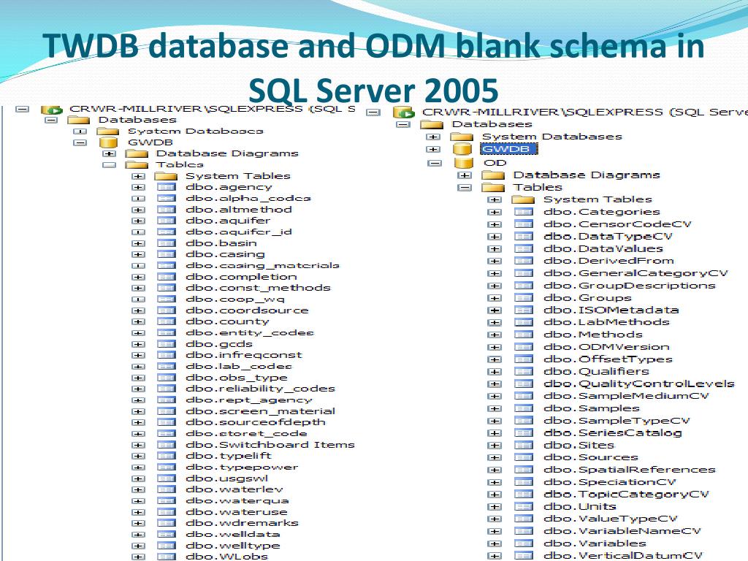Select the dbo.DerivedFrom table
Image resolution: width=748 pixels, height=561 pixels.
pyautogui.click(x=608, y=261)
